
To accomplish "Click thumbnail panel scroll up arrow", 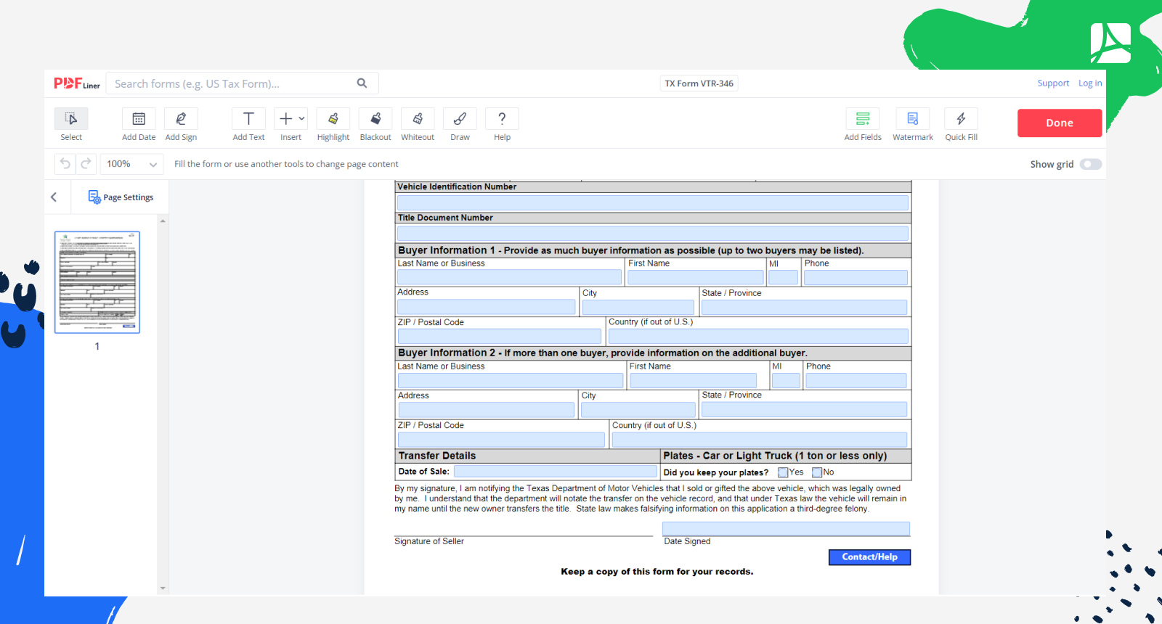I will (163, 221).
